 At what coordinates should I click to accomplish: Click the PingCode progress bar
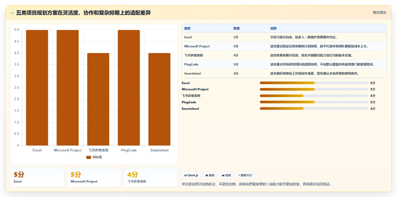click(314, 102)
